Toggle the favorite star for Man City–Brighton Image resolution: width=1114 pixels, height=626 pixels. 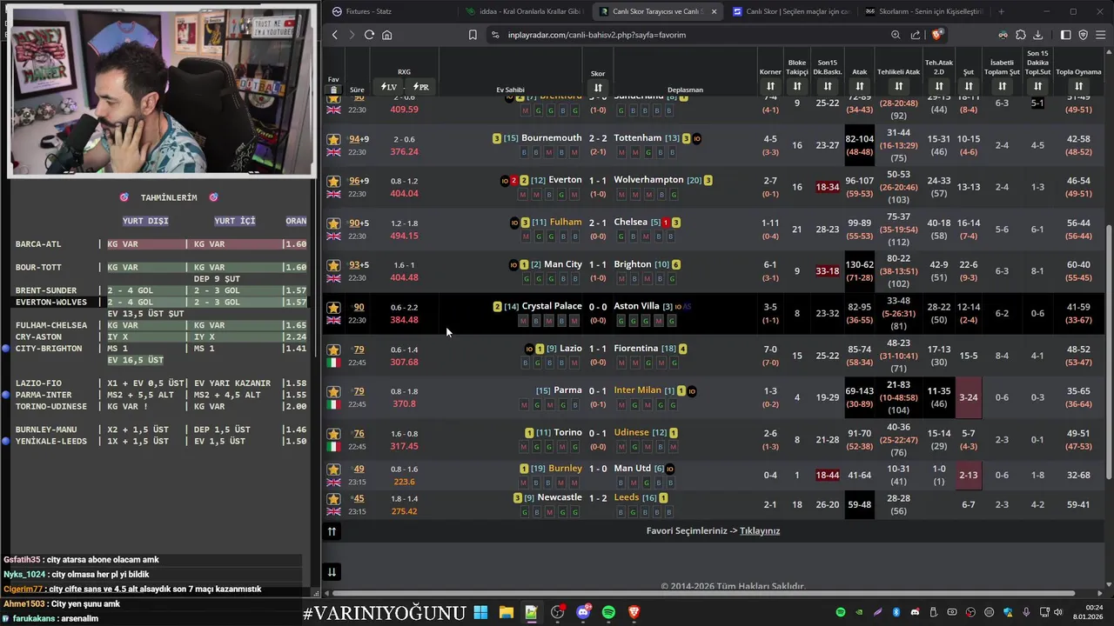click(333, 265)
